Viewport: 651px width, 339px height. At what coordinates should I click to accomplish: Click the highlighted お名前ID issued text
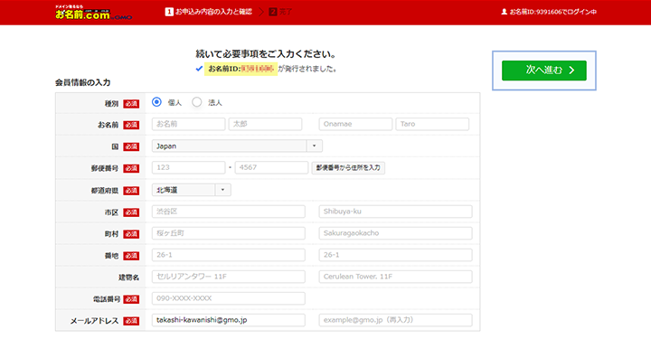241,69
